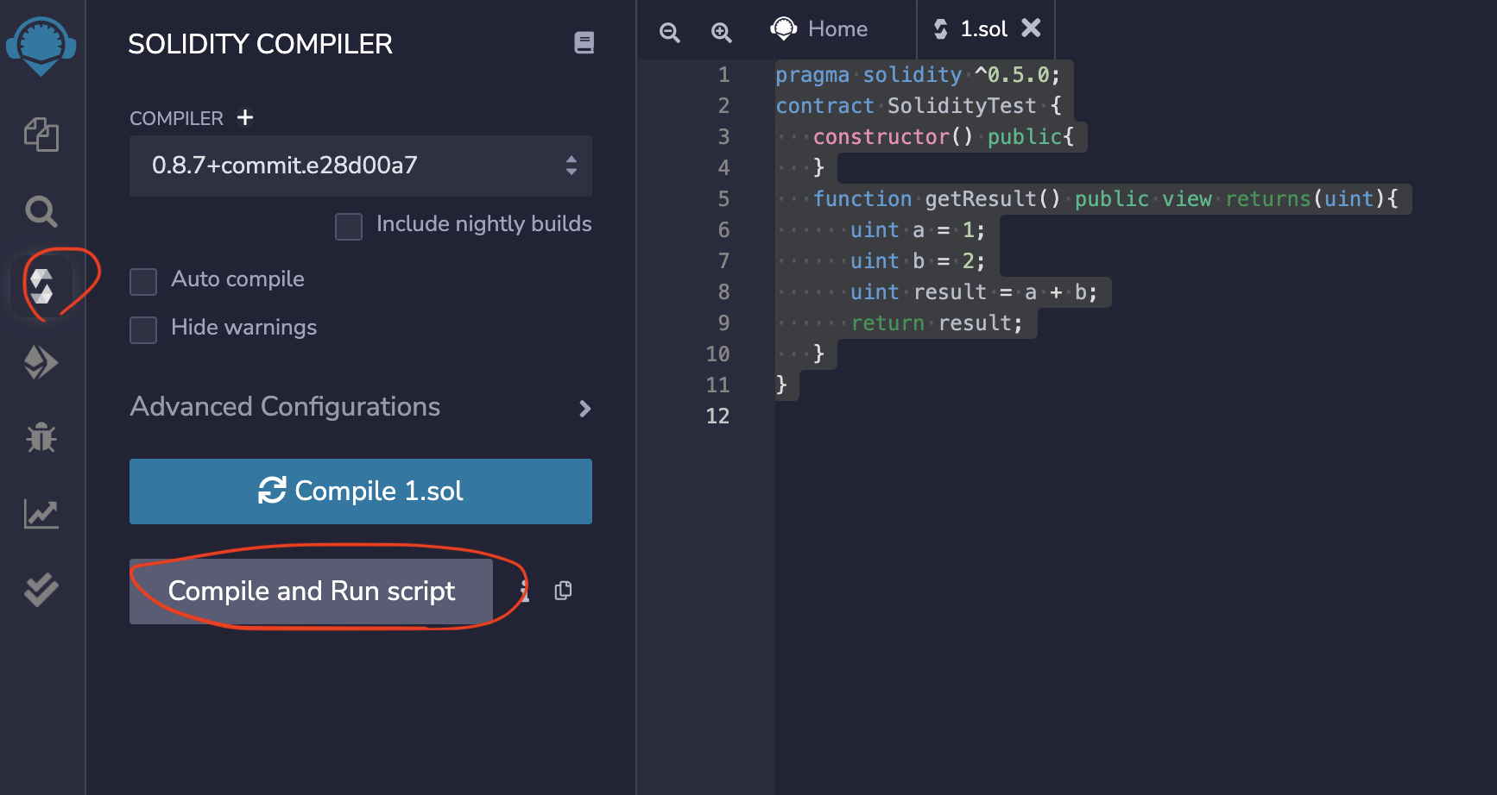Open the compiler version 0.8.7 dropdown

[361, 166]
